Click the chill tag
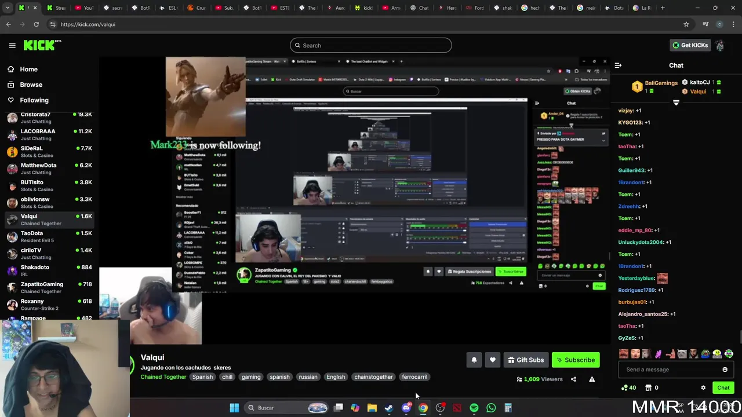This screenshot has width=742, height=417. [227, 377]
